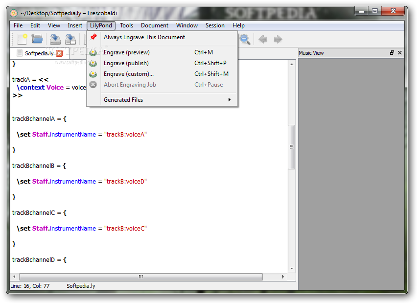Screen dimensions: 418x304
Task: Open the Tools menu
Action: click(126, 25)
